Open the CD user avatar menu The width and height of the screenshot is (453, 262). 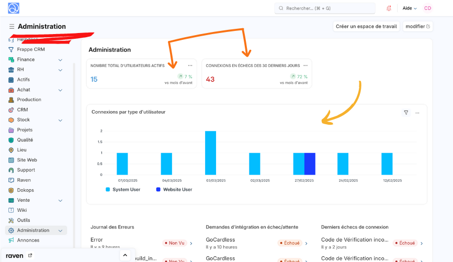427,8
